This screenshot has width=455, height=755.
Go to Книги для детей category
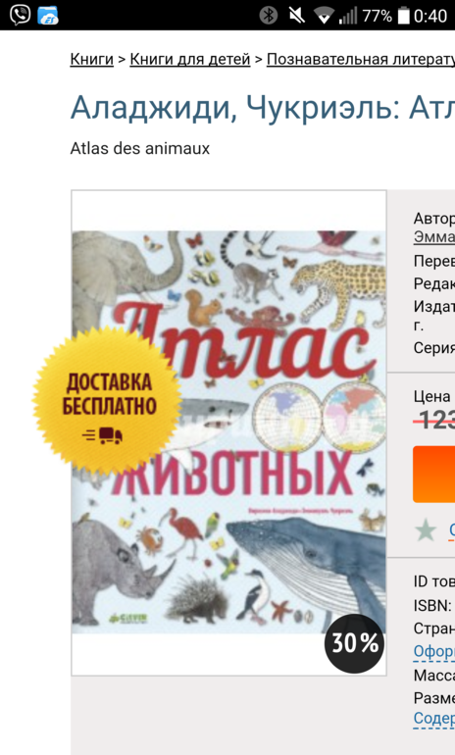190,59
